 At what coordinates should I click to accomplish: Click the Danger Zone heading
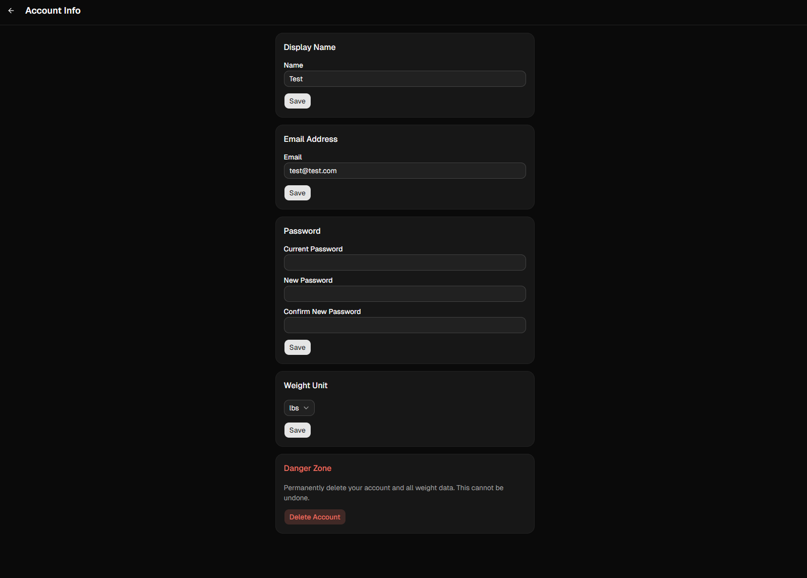coord(307,468)
